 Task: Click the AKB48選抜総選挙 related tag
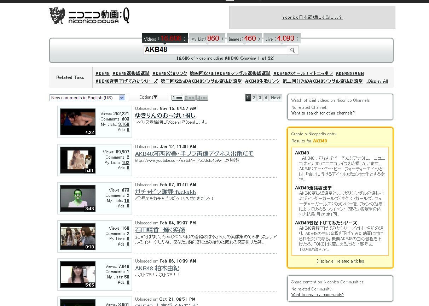[x=131, y=73]
